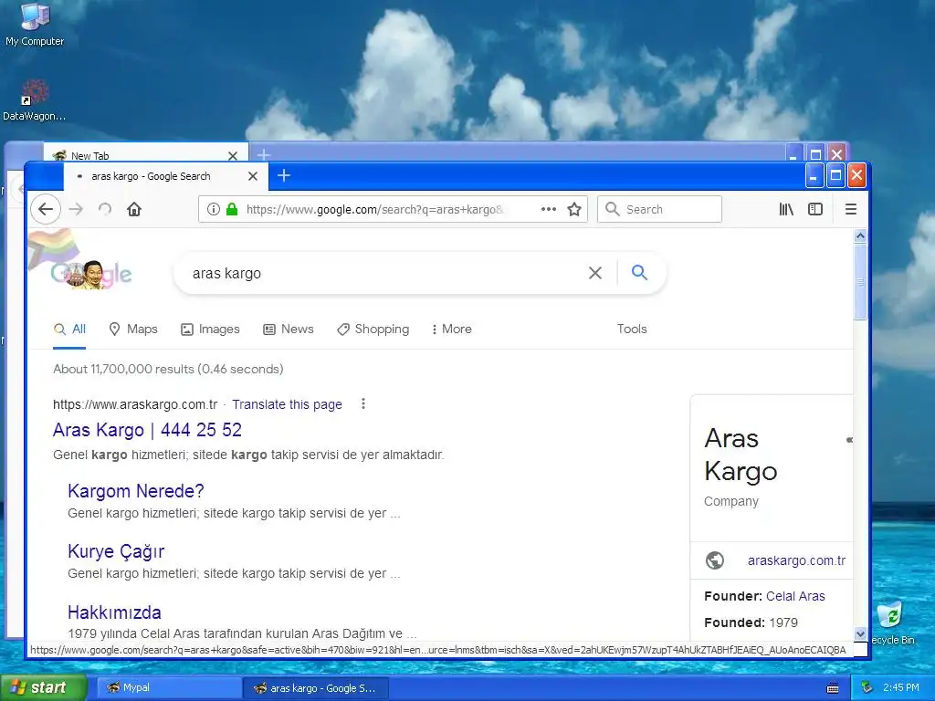Image resolution: width=935 pixels, height=701 pixels.
Task: Focus the browser URL address bar
Action: pyautogui.click(x=374, y=209)
